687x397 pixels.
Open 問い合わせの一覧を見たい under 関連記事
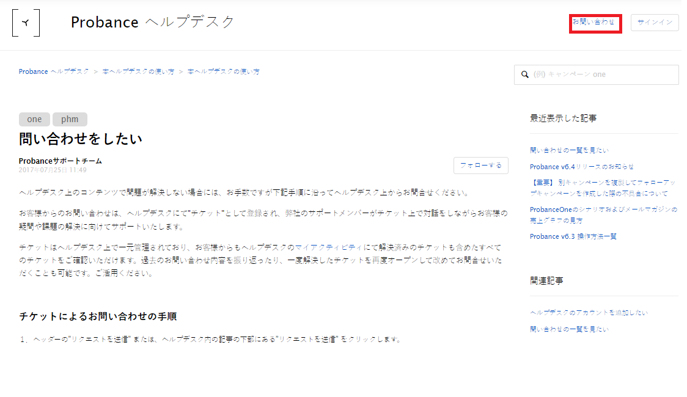[x=569, y=329]
